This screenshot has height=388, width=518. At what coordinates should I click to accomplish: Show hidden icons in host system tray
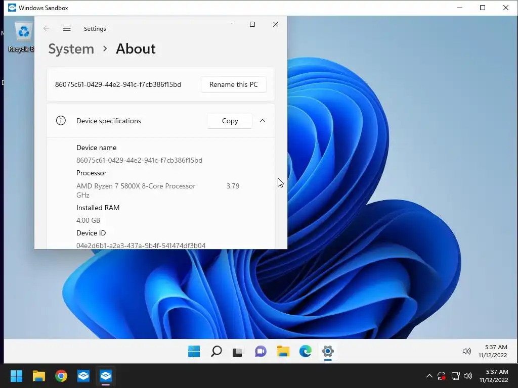pos(429,376)
